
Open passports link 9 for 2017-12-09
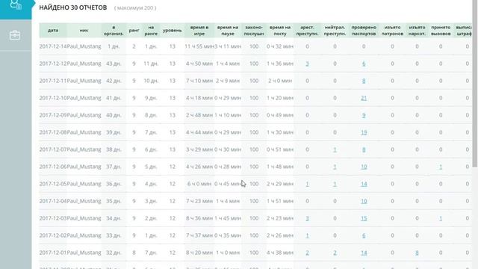[x=364, y=115]
